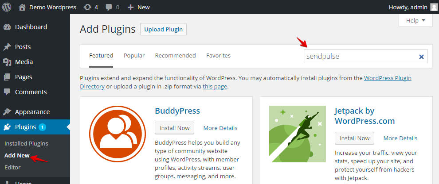Image resolution: width=439 pixels, height=184 pixels.
Task: Click the New plus icon
Action: [130, 7]
